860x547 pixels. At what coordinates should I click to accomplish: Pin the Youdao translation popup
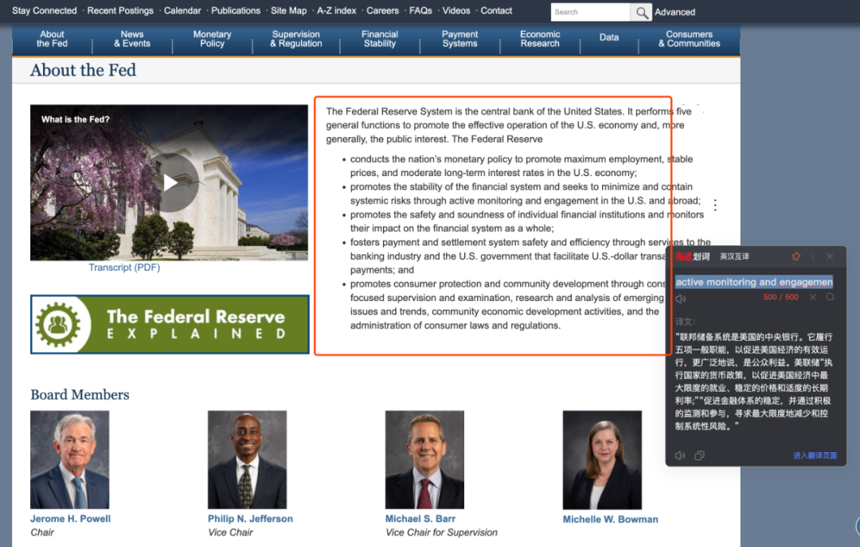pos(795,256)
